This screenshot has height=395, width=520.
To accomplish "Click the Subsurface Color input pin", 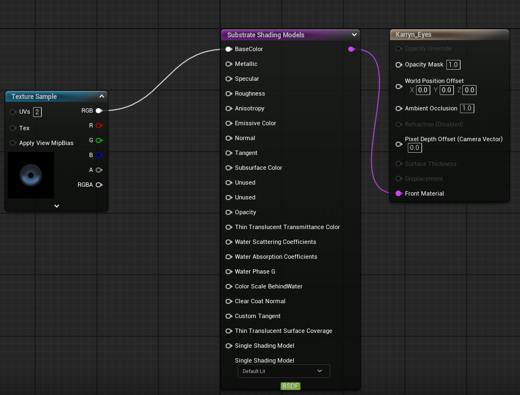I will click(x=228, y=168).
